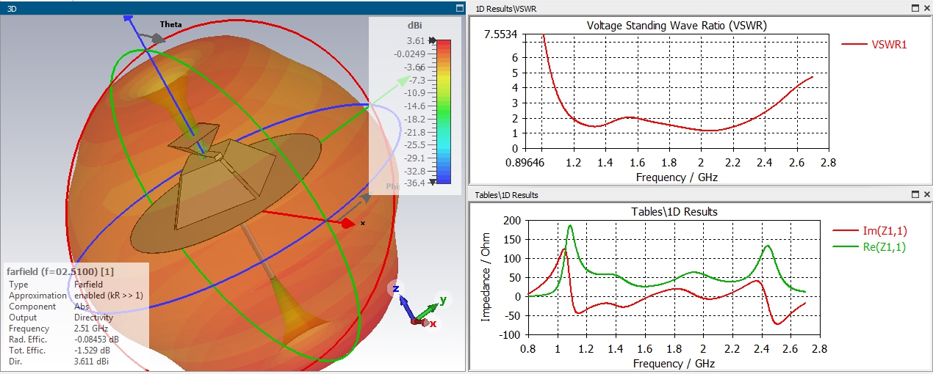The image size is (933, 374).
Task: Activate the 1D Results\VSWR panel title
Action: tap(506, 8)
